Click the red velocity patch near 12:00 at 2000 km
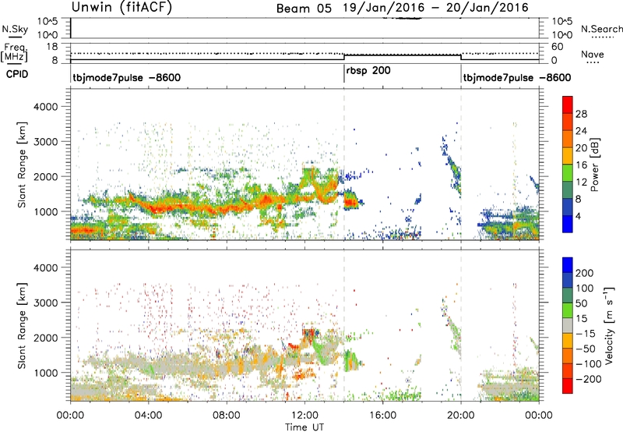 pos(309,332)
